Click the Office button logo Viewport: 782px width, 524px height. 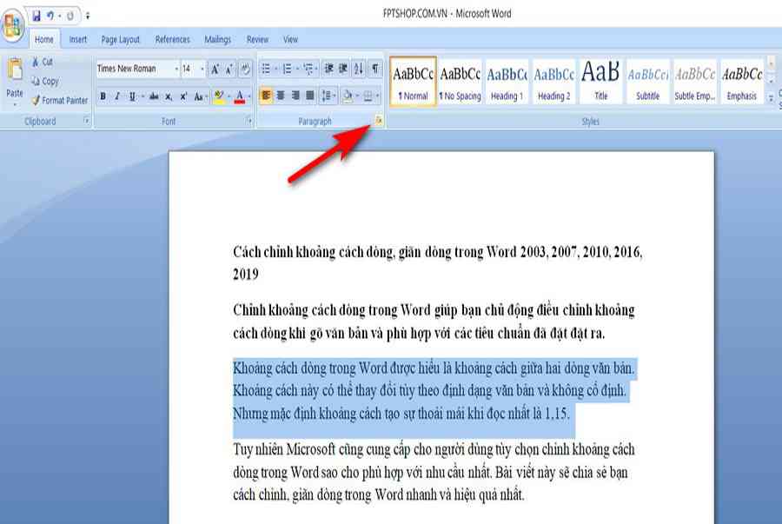[x=13, y=24]
